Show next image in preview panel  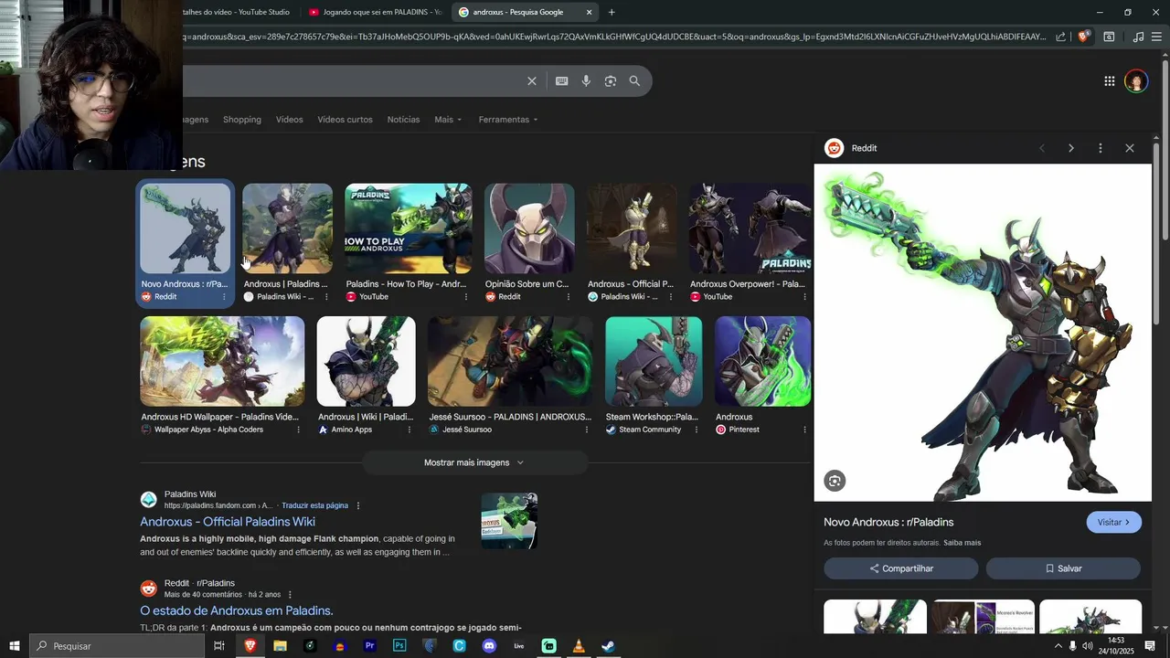(1071, 148)
